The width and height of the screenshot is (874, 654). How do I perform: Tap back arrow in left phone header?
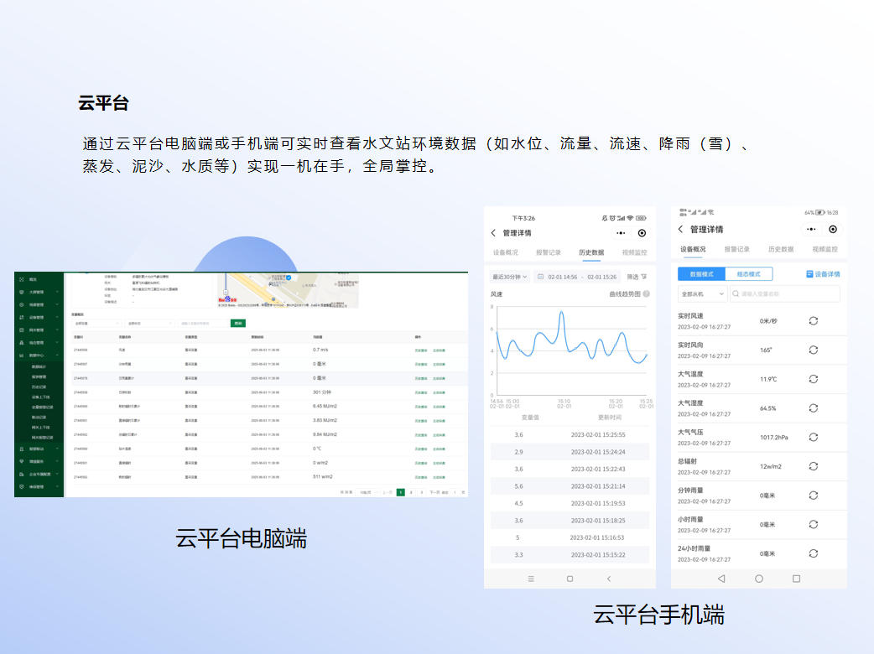[x=493, y=233]
